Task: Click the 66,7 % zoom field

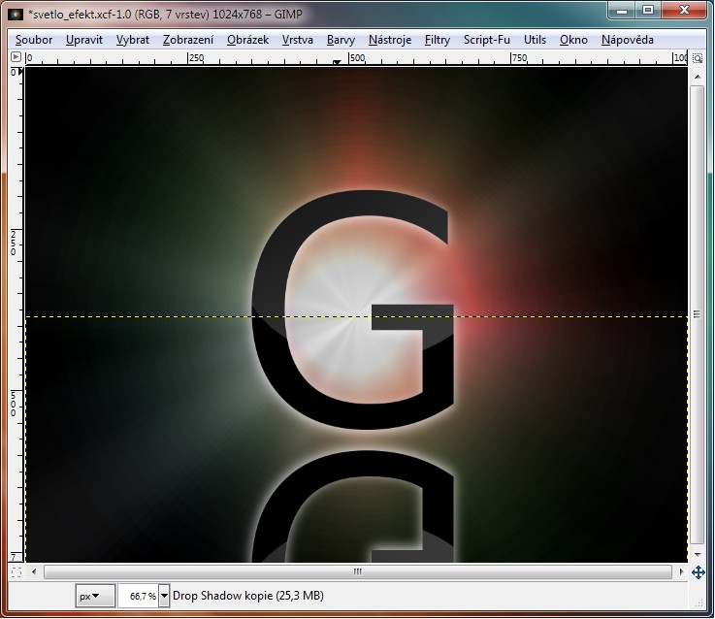Action: click(x=139, y=596)
